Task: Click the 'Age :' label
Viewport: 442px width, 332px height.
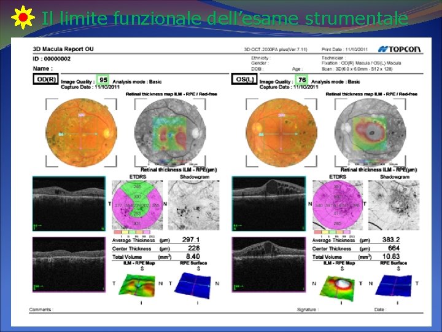Action: click(297, 69)
